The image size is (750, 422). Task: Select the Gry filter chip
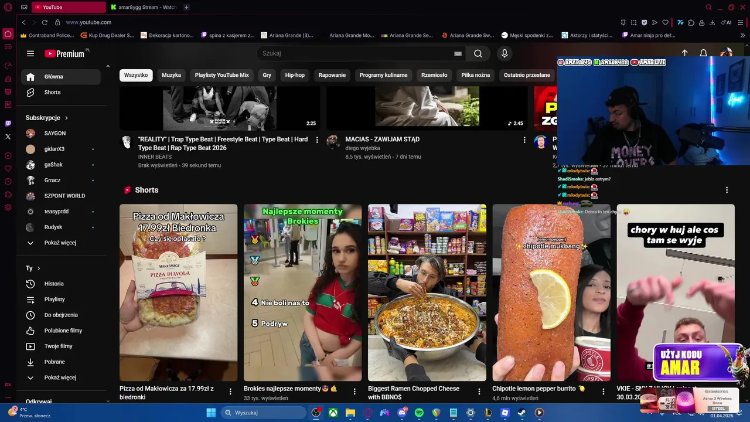(267, 75)
